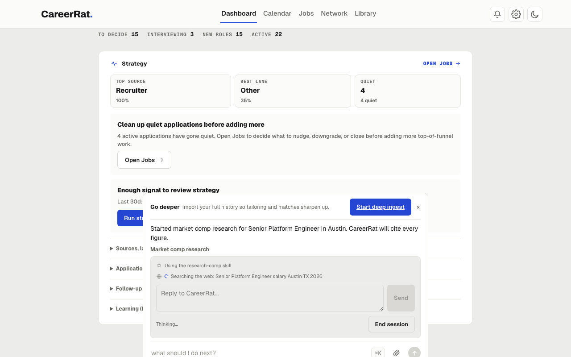Click End session button
This screenshot has height=357, width=571.
click(x=392, y=324)
